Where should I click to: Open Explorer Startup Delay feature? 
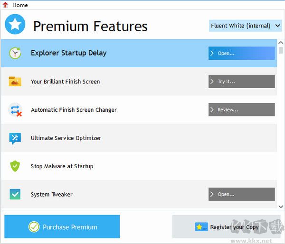click(241, 53)
